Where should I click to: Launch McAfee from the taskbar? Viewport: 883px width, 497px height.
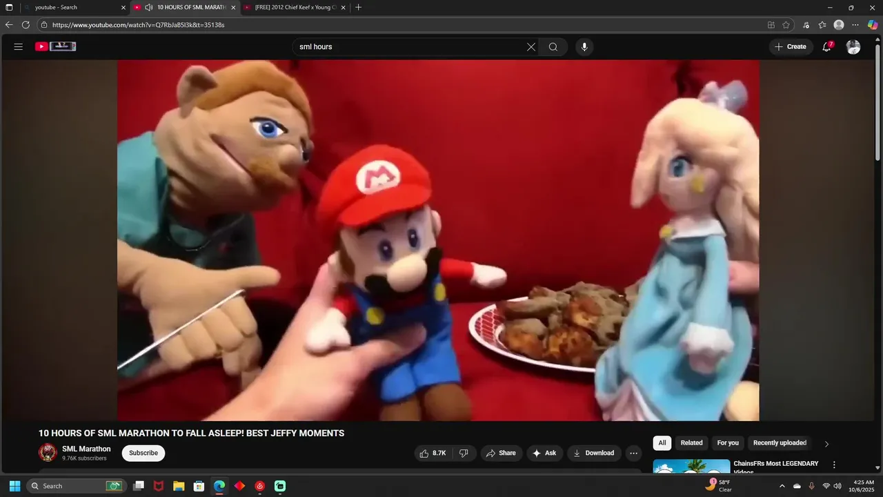pos(159,486)
